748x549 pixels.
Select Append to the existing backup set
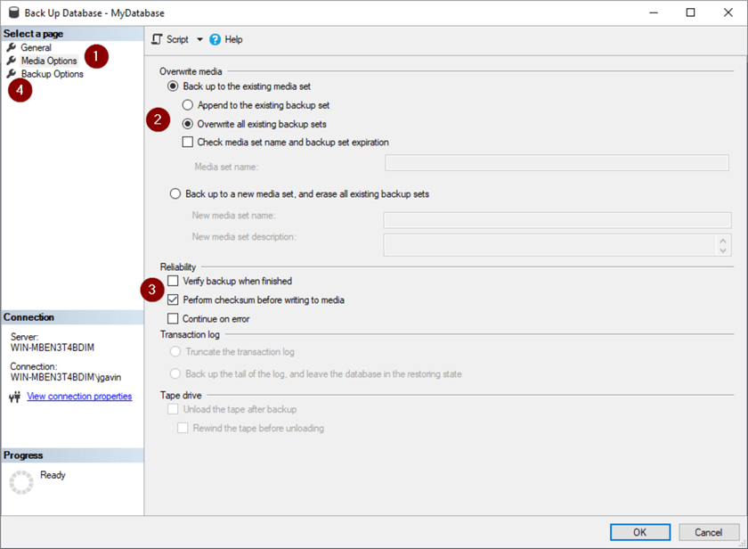(x=188, y=105)
